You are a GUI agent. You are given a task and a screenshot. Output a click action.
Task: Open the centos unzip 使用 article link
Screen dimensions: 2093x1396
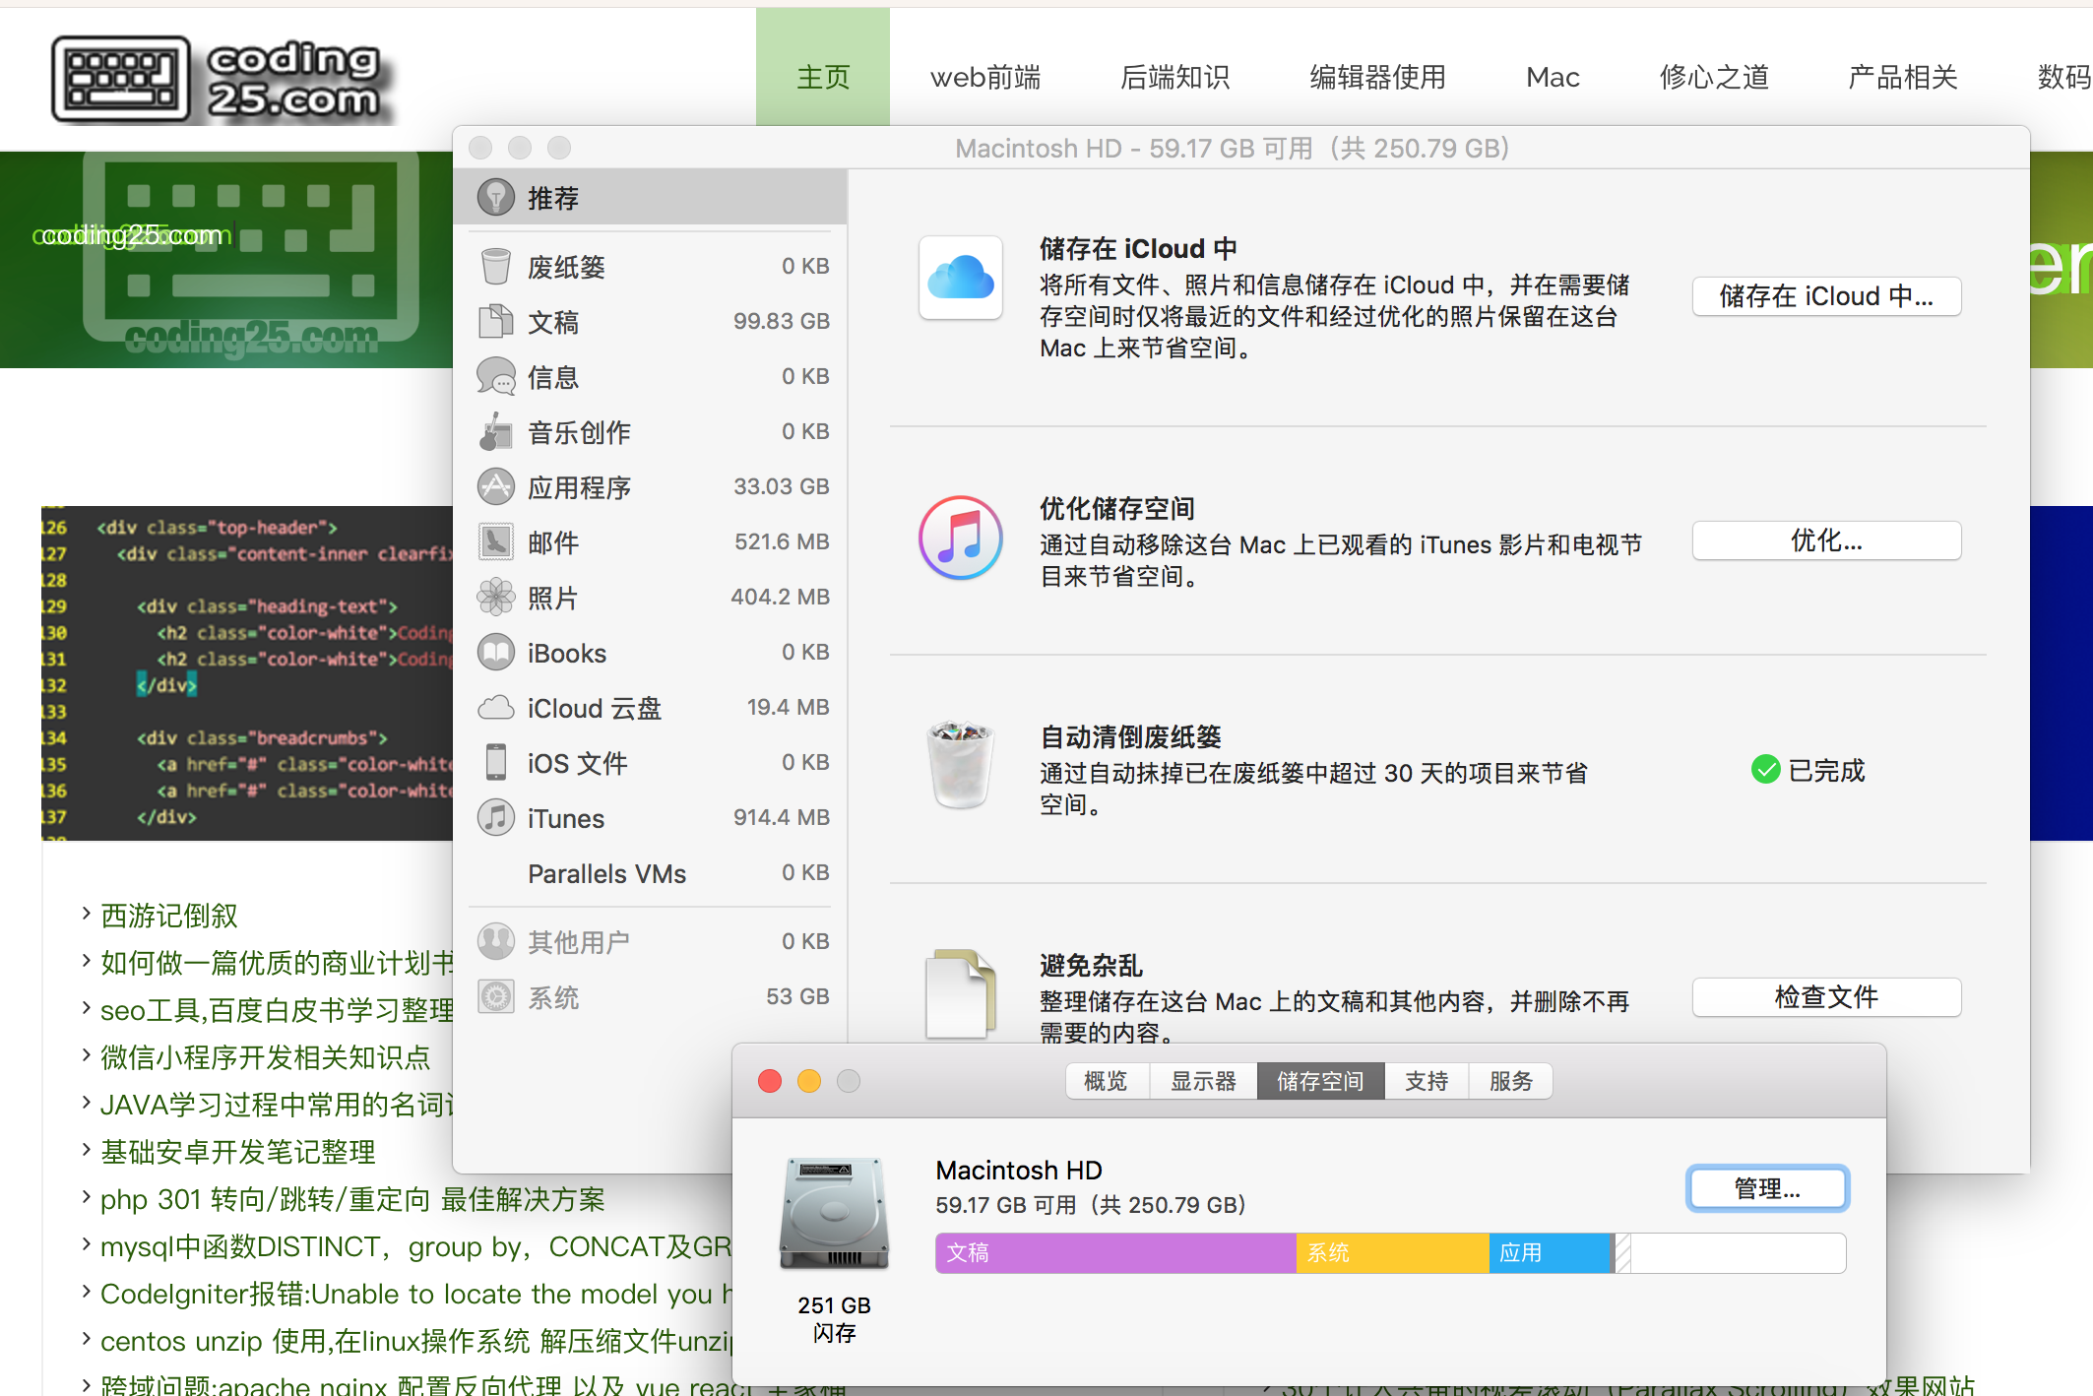click(416, 1341)
